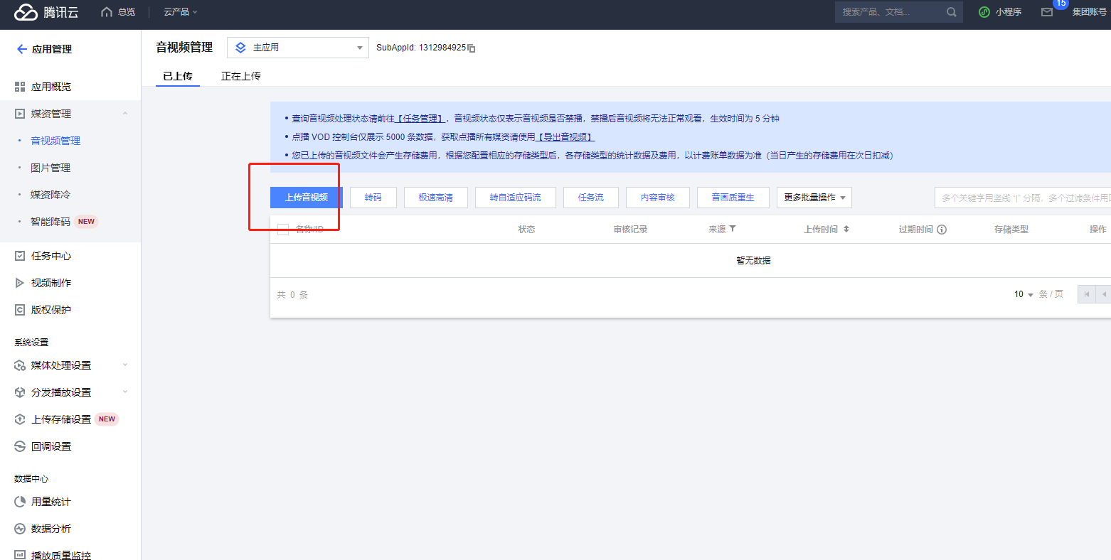Follow the 任务管理 link in notice
Image resolution: width=1111 pixels, height=560 pixels.
(421, 119)
